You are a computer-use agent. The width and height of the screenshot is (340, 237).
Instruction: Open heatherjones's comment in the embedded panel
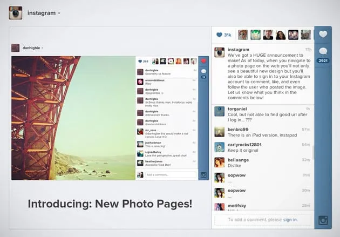(x=167, y=163)
